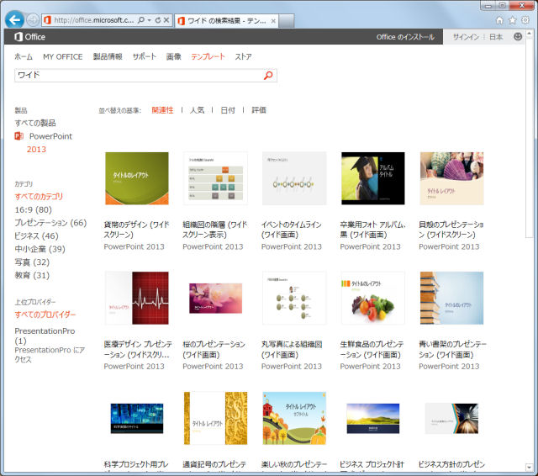Image resolution: width=538 pixels, height=476 pixels.
Task: Click the stop X icon in address bar
Action: 166,20
